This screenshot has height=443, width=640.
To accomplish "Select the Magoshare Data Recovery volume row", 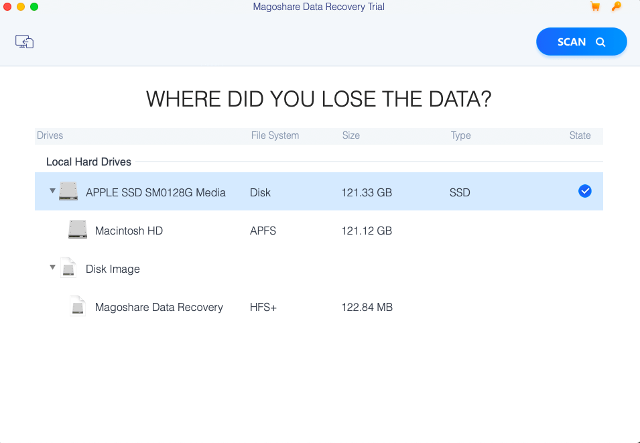I will pyautogui.click(x=319, y=307).
